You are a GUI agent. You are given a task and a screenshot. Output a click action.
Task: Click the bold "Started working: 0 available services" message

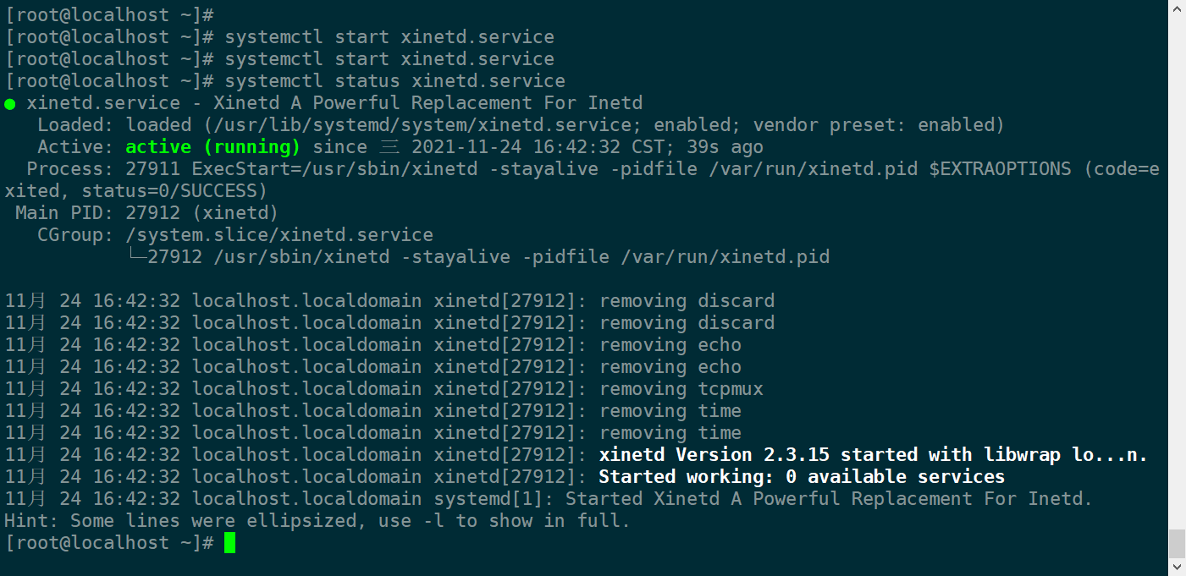point(802,477)
